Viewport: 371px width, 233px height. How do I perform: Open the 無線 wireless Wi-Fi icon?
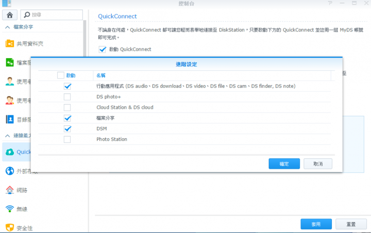coord(10,209)
